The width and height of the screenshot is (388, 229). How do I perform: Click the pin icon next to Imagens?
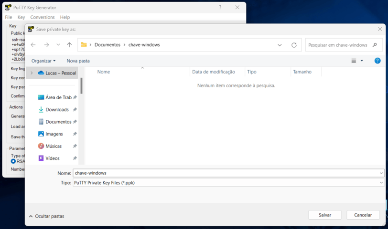pos(75,134)
